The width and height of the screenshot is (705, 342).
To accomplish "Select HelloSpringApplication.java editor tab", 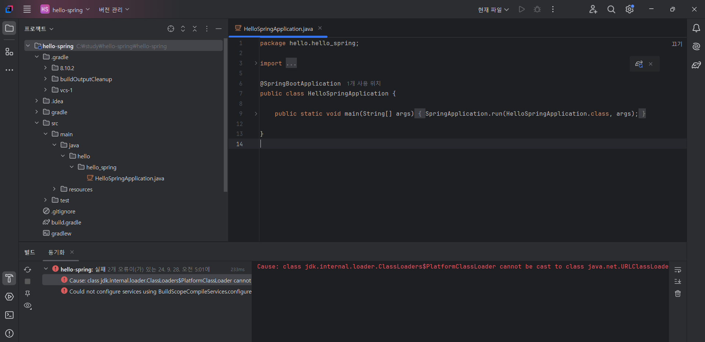I will (278, 29).
